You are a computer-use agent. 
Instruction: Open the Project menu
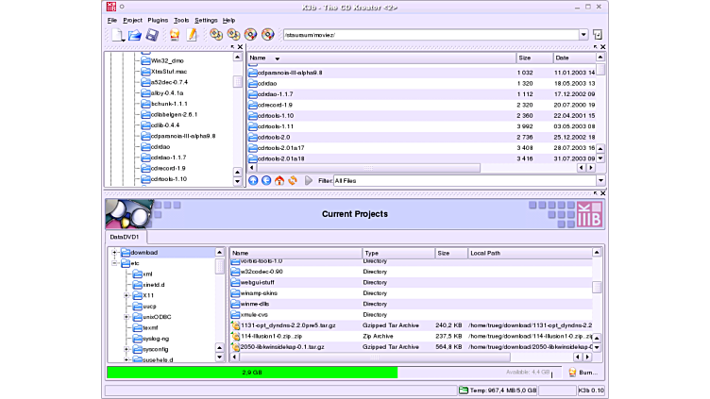(132, 21)
